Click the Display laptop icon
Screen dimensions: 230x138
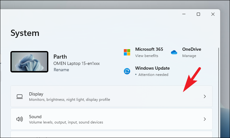click(20, 97)
